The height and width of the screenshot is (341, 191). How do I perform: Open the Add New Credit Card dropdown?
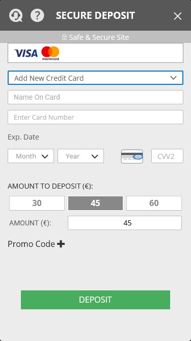96,78
